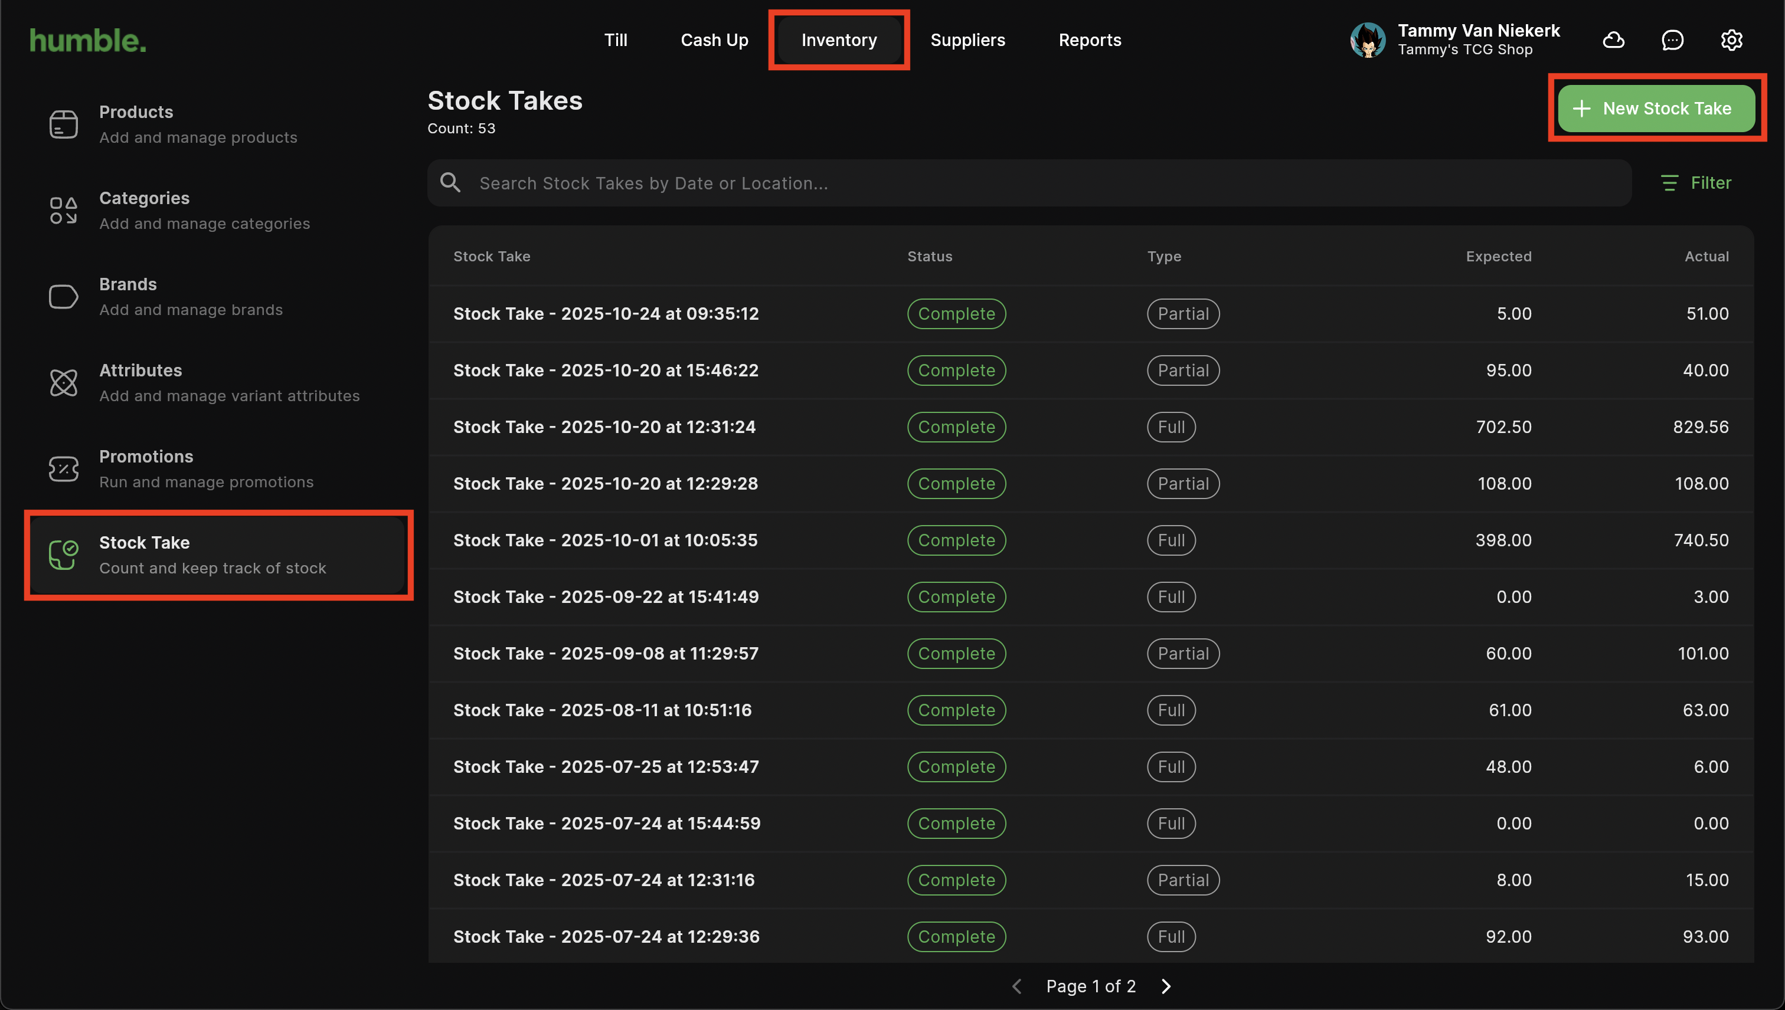Click the user avatar picture

click(1367, 40)
